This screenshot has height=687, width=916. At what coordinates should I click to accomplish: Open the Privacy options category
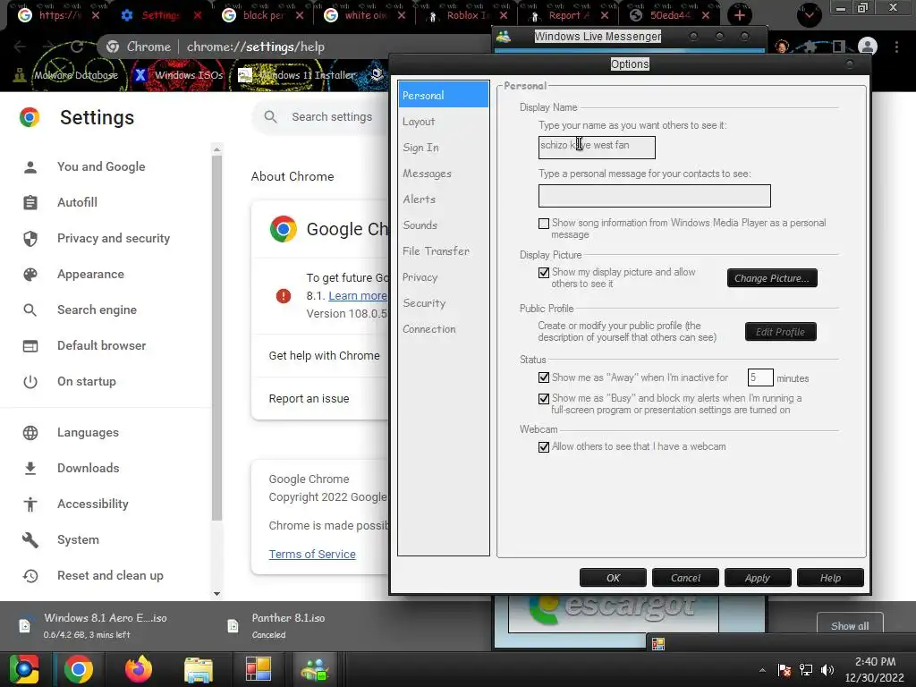pos(443,277)
